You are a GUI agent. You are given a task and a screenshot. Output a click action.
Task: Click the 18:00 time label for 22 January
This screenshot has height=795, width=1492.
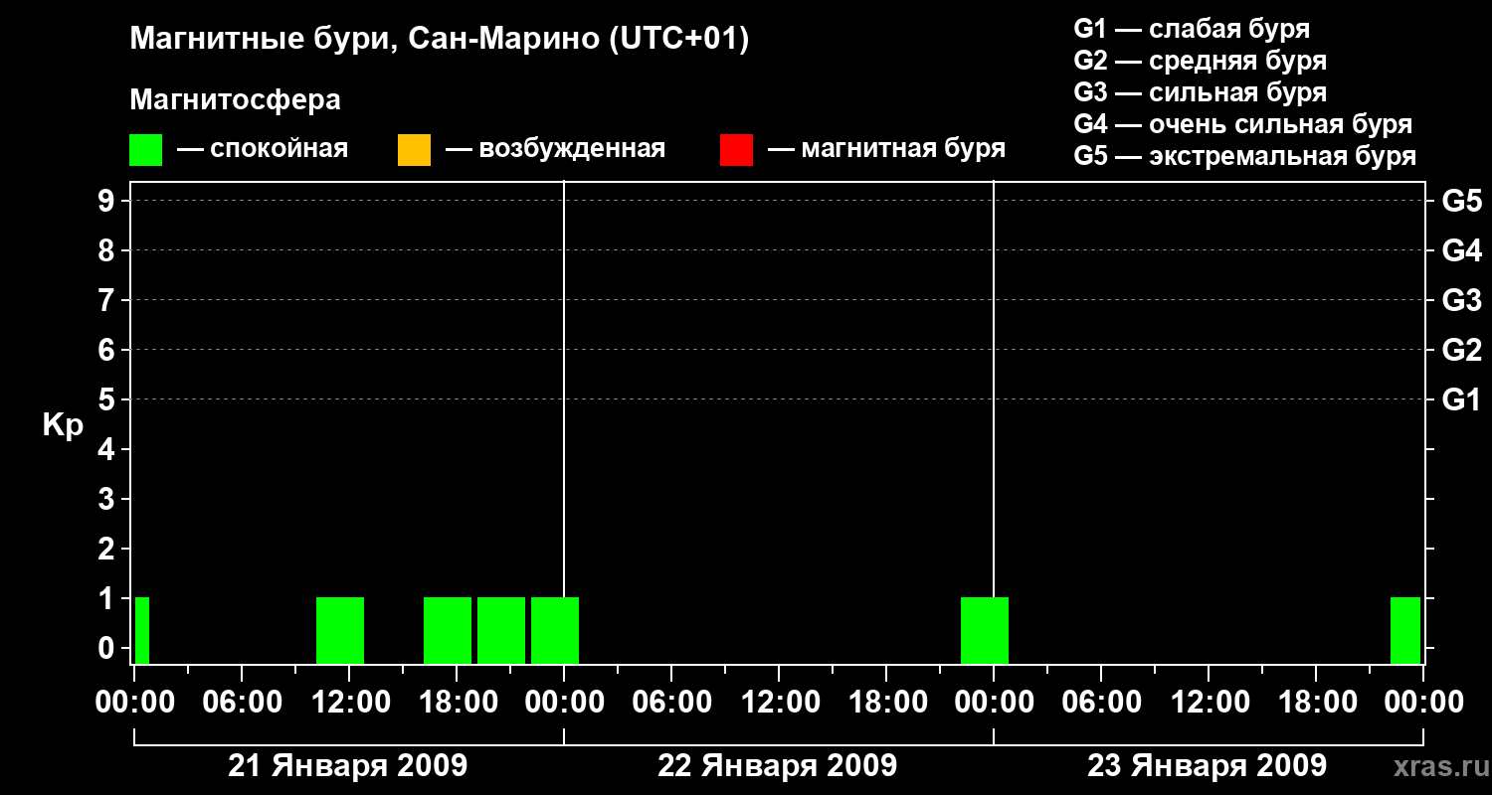886,703
